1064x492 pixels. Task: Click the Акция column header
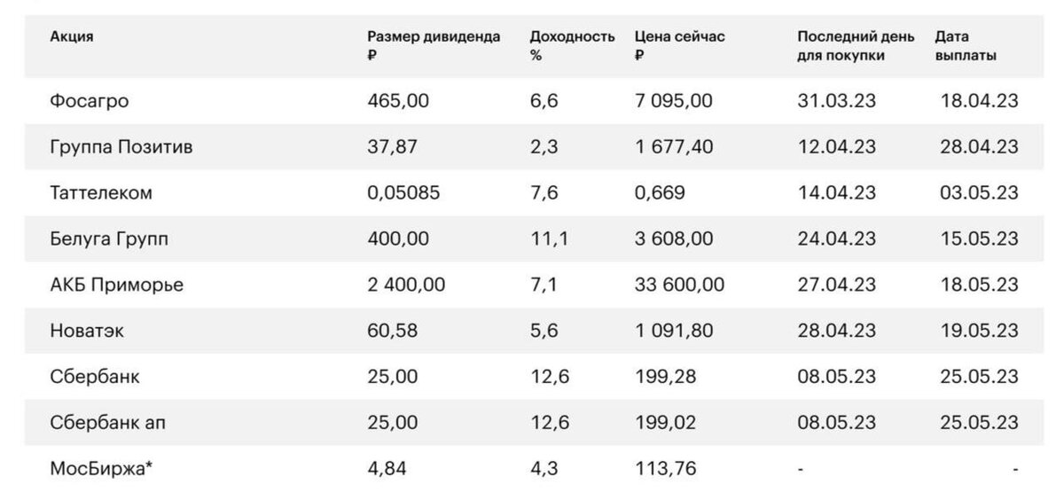[72, 37]
